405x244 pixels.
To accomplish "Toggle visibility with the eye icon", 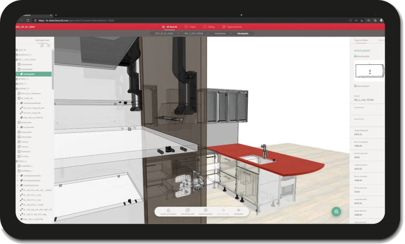I will tap(238, 210).
